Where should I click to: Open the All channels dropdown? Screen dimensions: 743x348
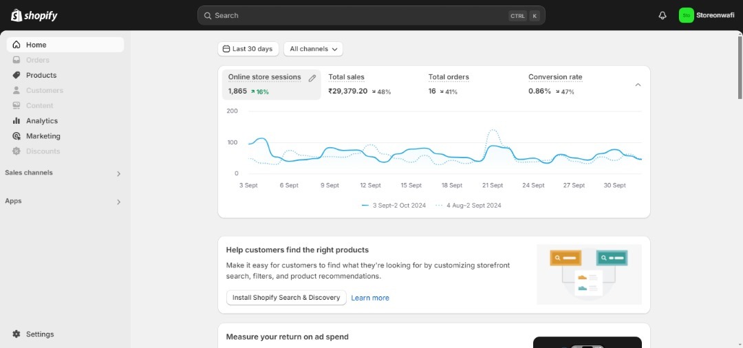313,49
